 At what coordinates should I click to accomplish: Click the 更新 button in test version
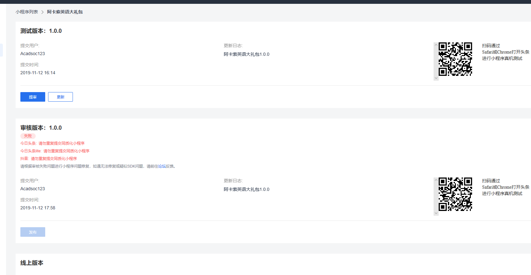click(x=60, y=97)
